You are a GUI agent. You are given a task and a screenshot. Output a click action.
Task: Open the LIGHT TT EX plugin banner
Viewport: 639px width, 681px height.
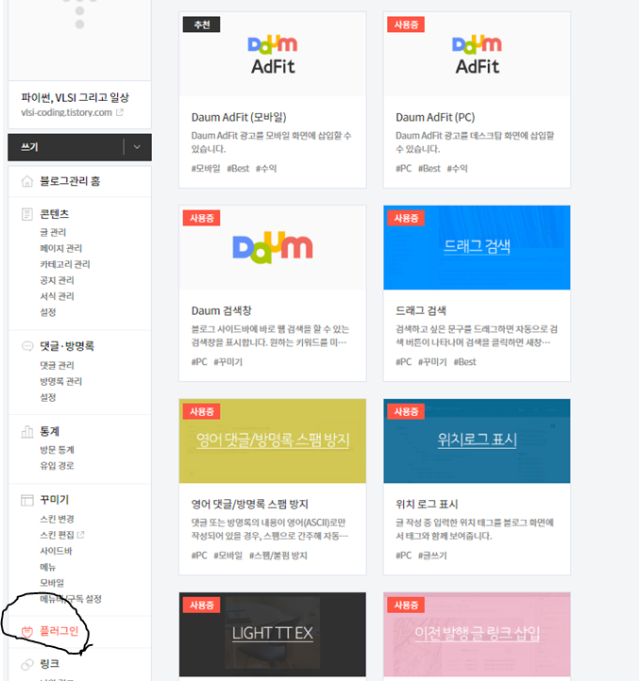273,635
